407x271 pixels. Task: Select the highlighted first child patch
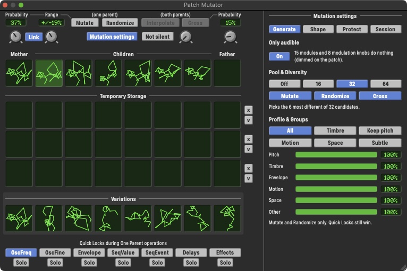(x=49, y=73)
